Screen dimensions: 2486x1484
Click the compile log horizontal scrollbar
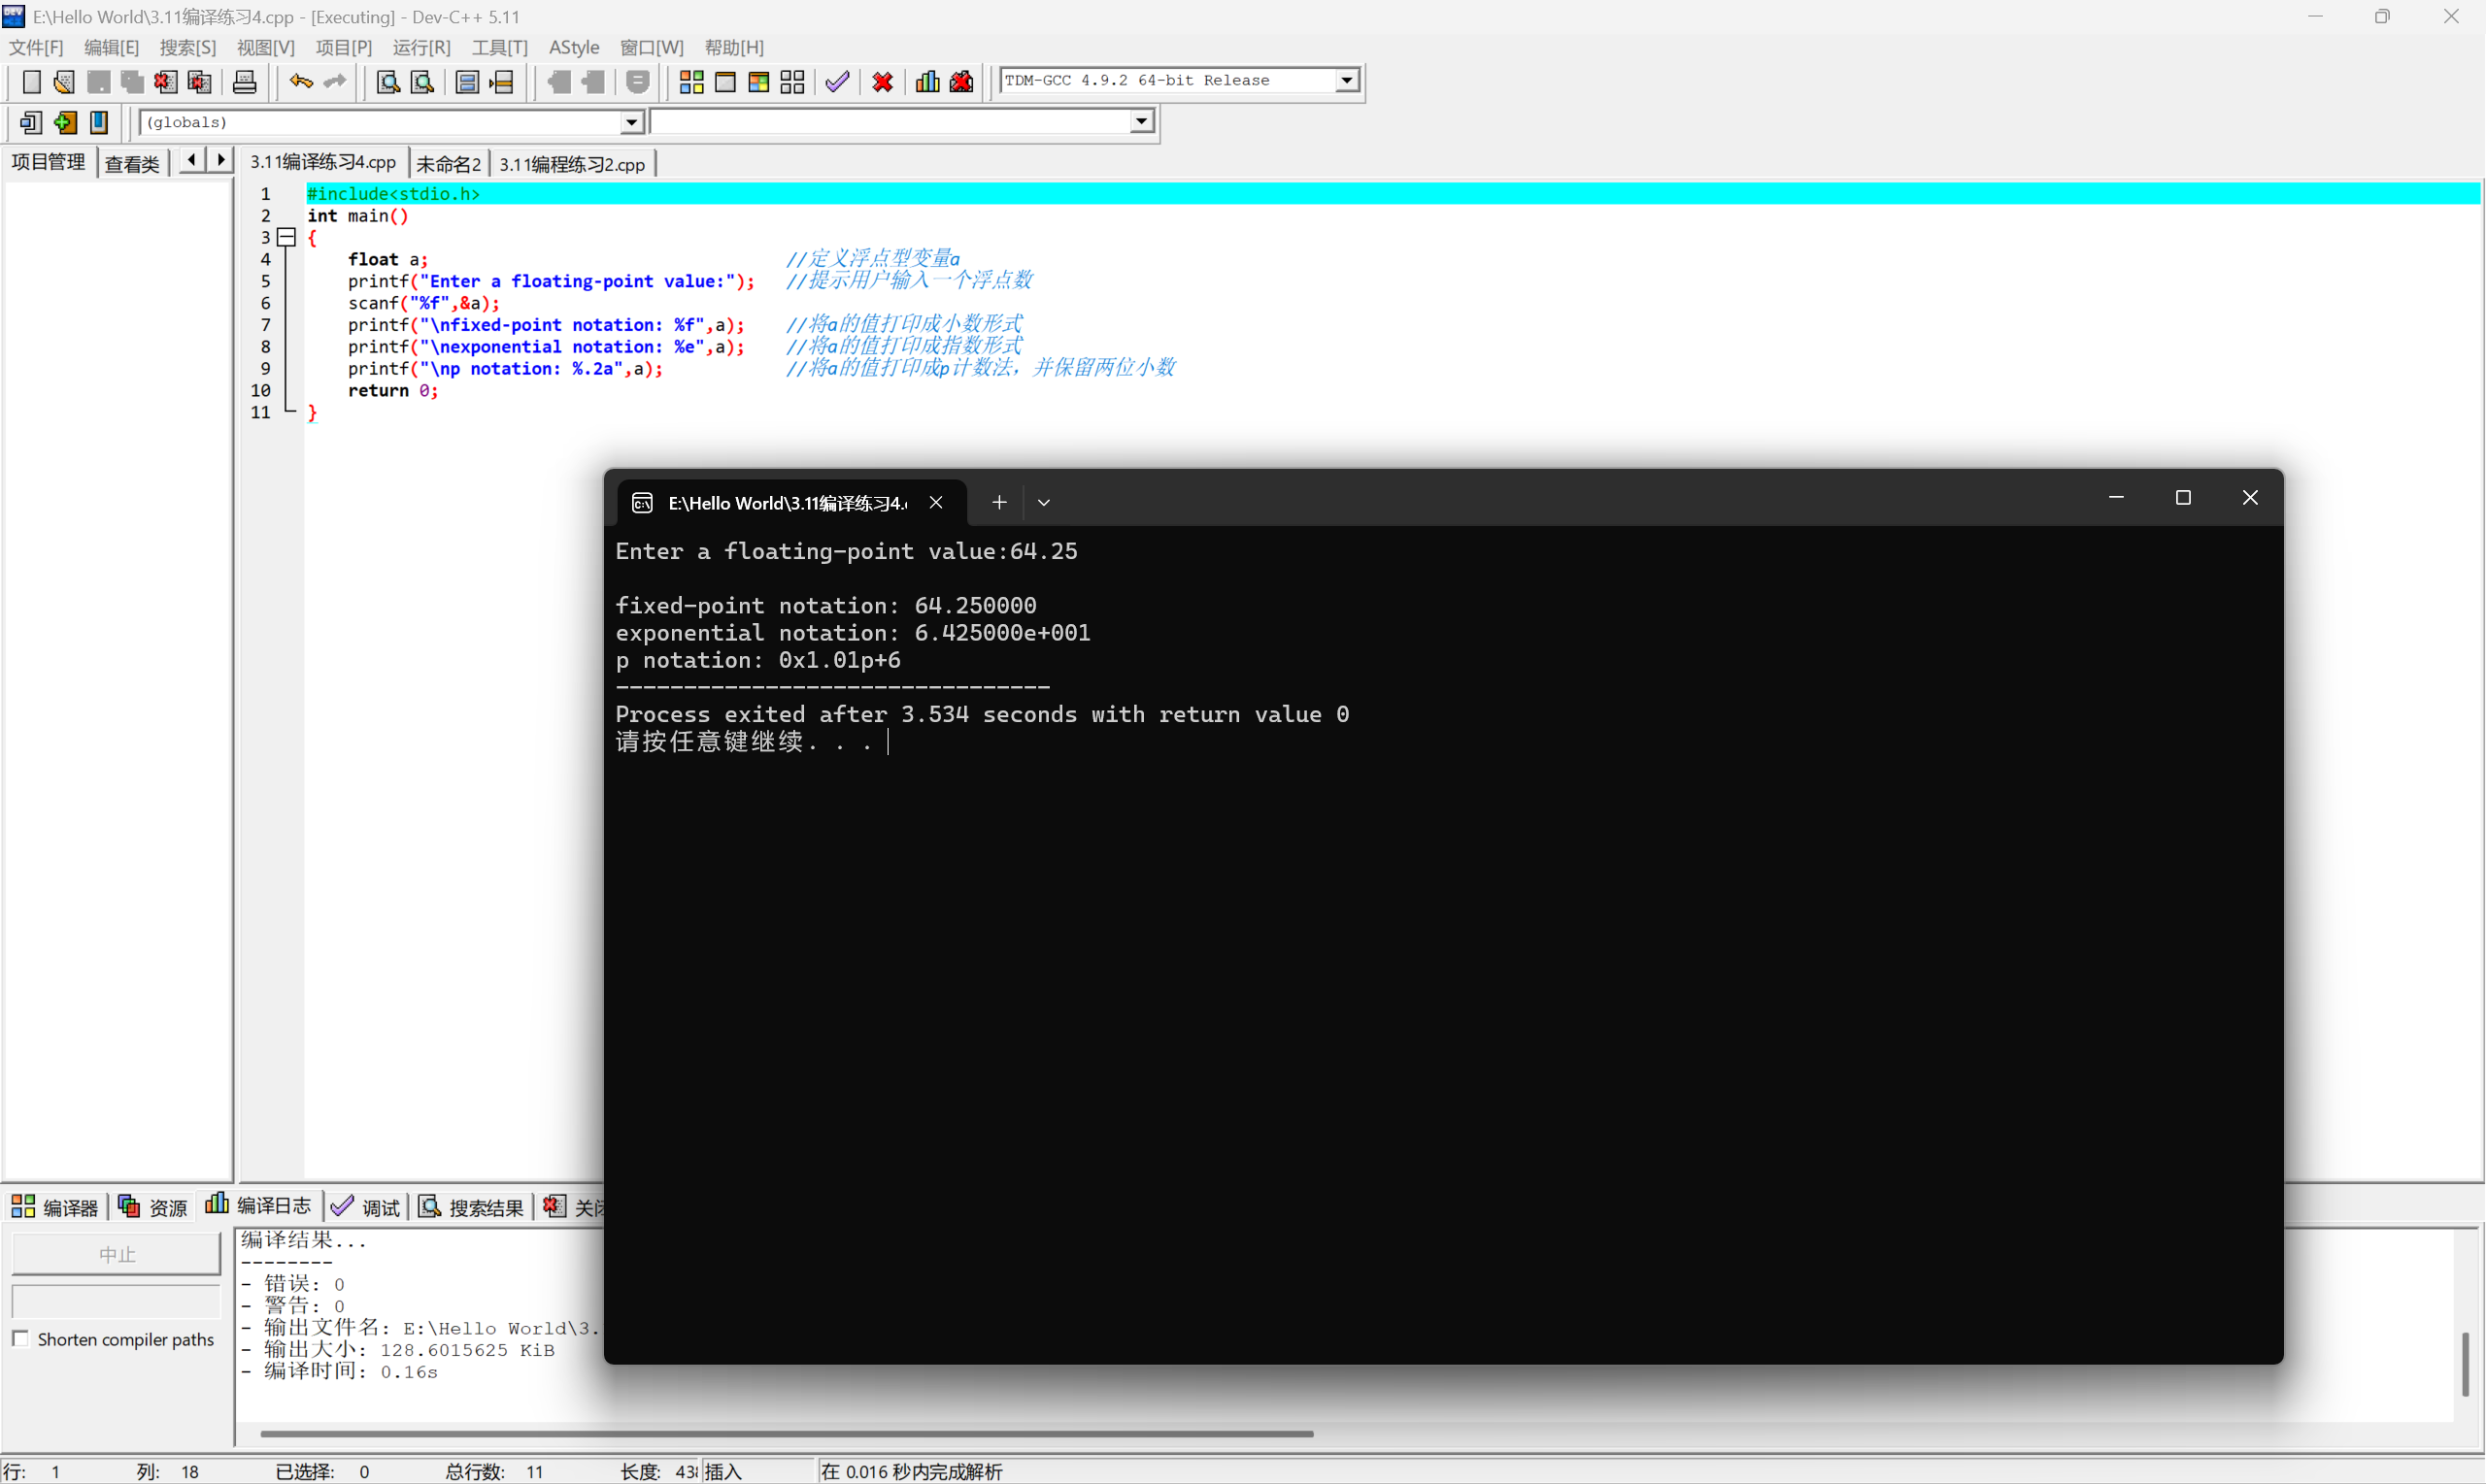(787, 1433)
